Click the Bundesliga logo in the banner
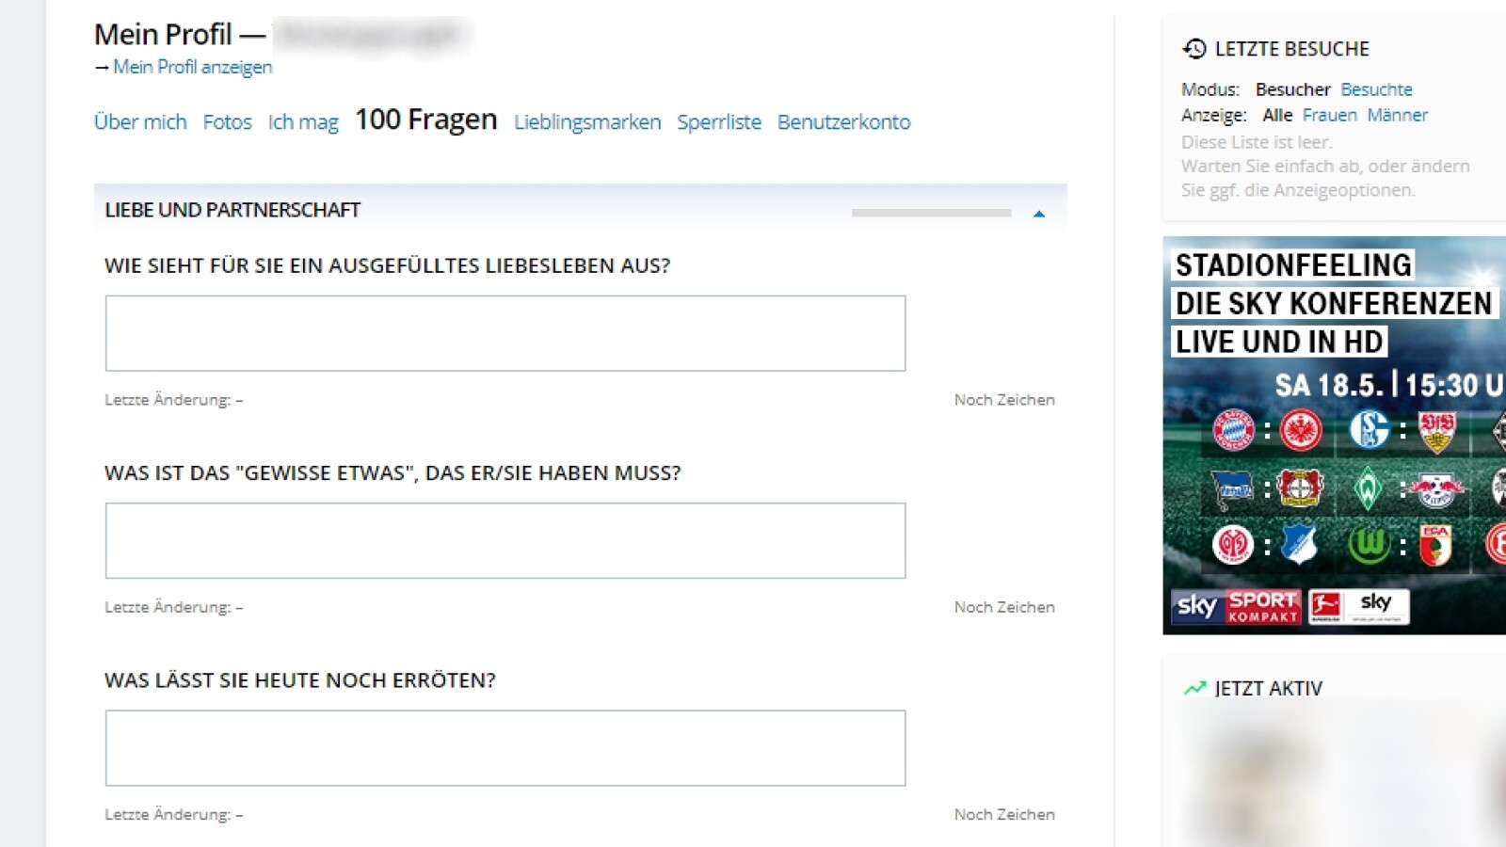This screenshot has height=847, width=1506. (1324, 607)
